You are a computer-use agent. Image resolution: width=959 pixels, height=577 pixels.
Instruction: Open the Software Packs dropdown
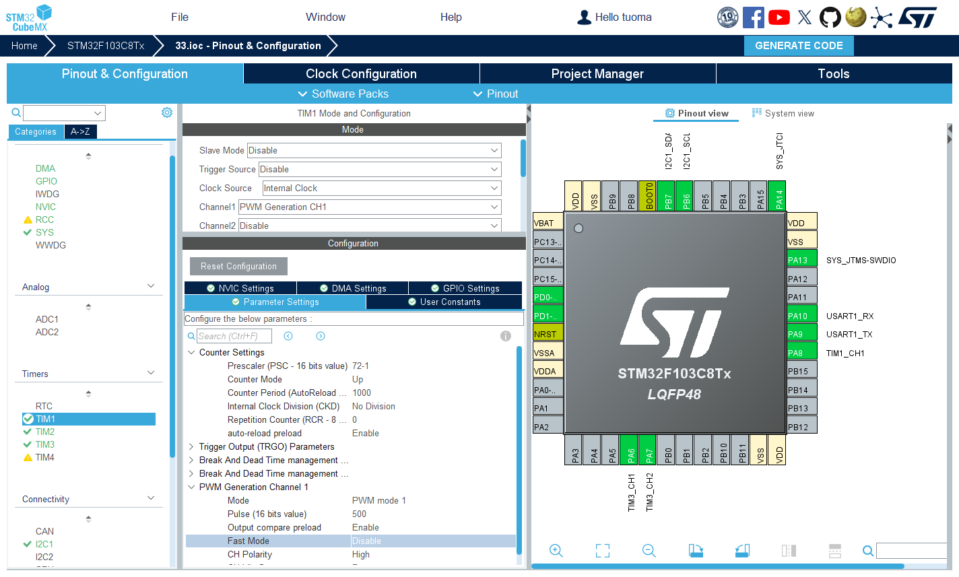coord(343,94)
